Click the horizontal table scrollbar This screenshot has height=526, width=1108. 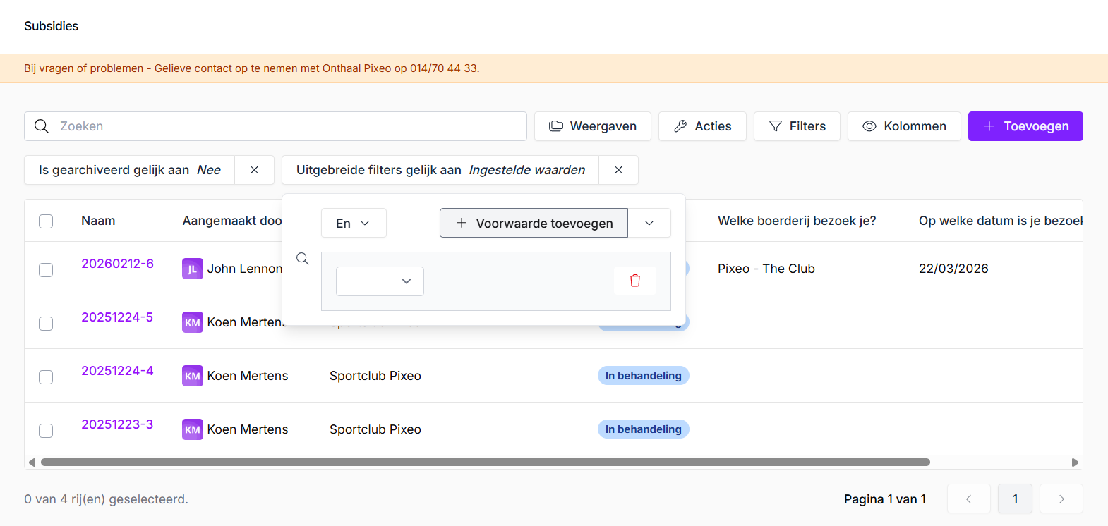pos(485,463)
